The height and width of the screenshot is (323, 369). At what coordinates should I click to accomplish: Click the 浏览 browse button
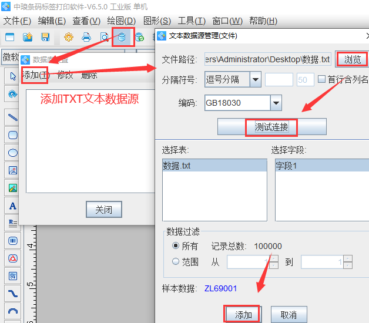(x=353, y=59)
